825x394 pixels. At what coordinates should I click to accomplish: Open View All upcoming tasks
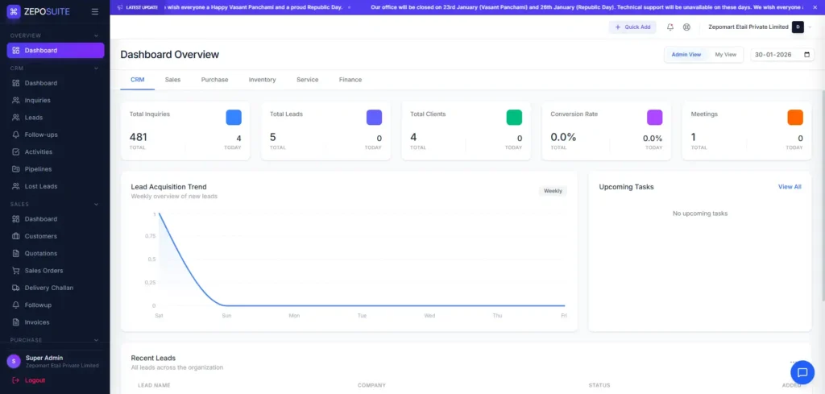tap(789, 186)
